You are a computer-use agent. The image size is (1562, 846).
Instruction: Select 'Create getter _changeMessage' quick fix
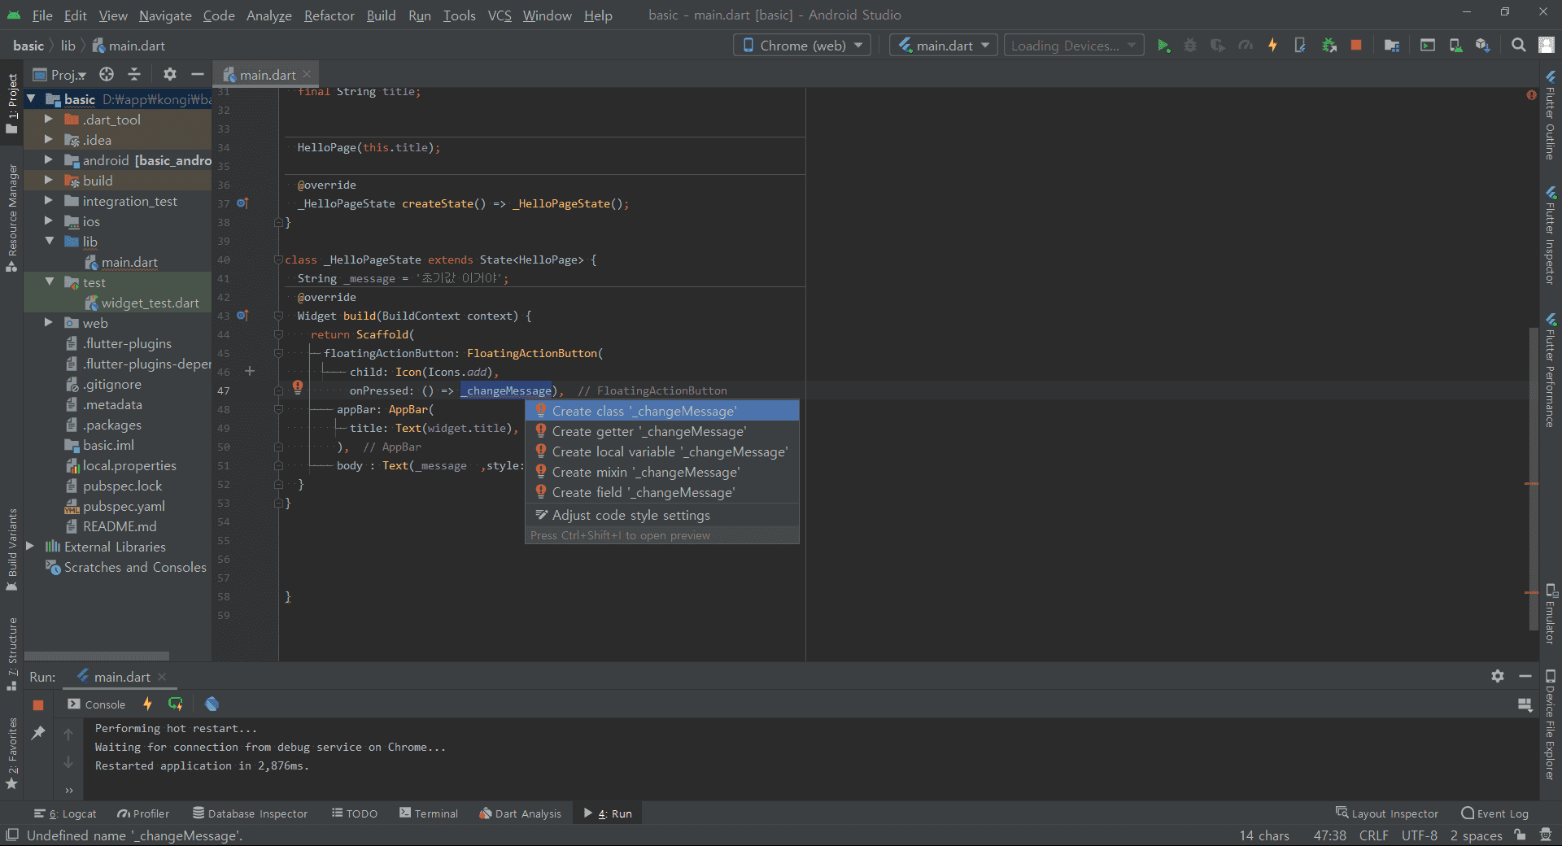[648, 431]
